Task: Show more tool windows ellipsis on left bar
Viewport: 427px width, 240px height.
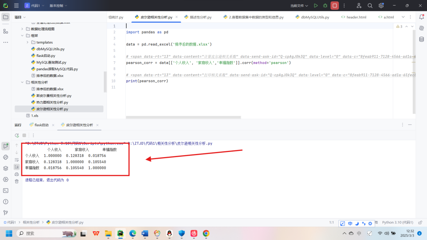Action: 6,42
